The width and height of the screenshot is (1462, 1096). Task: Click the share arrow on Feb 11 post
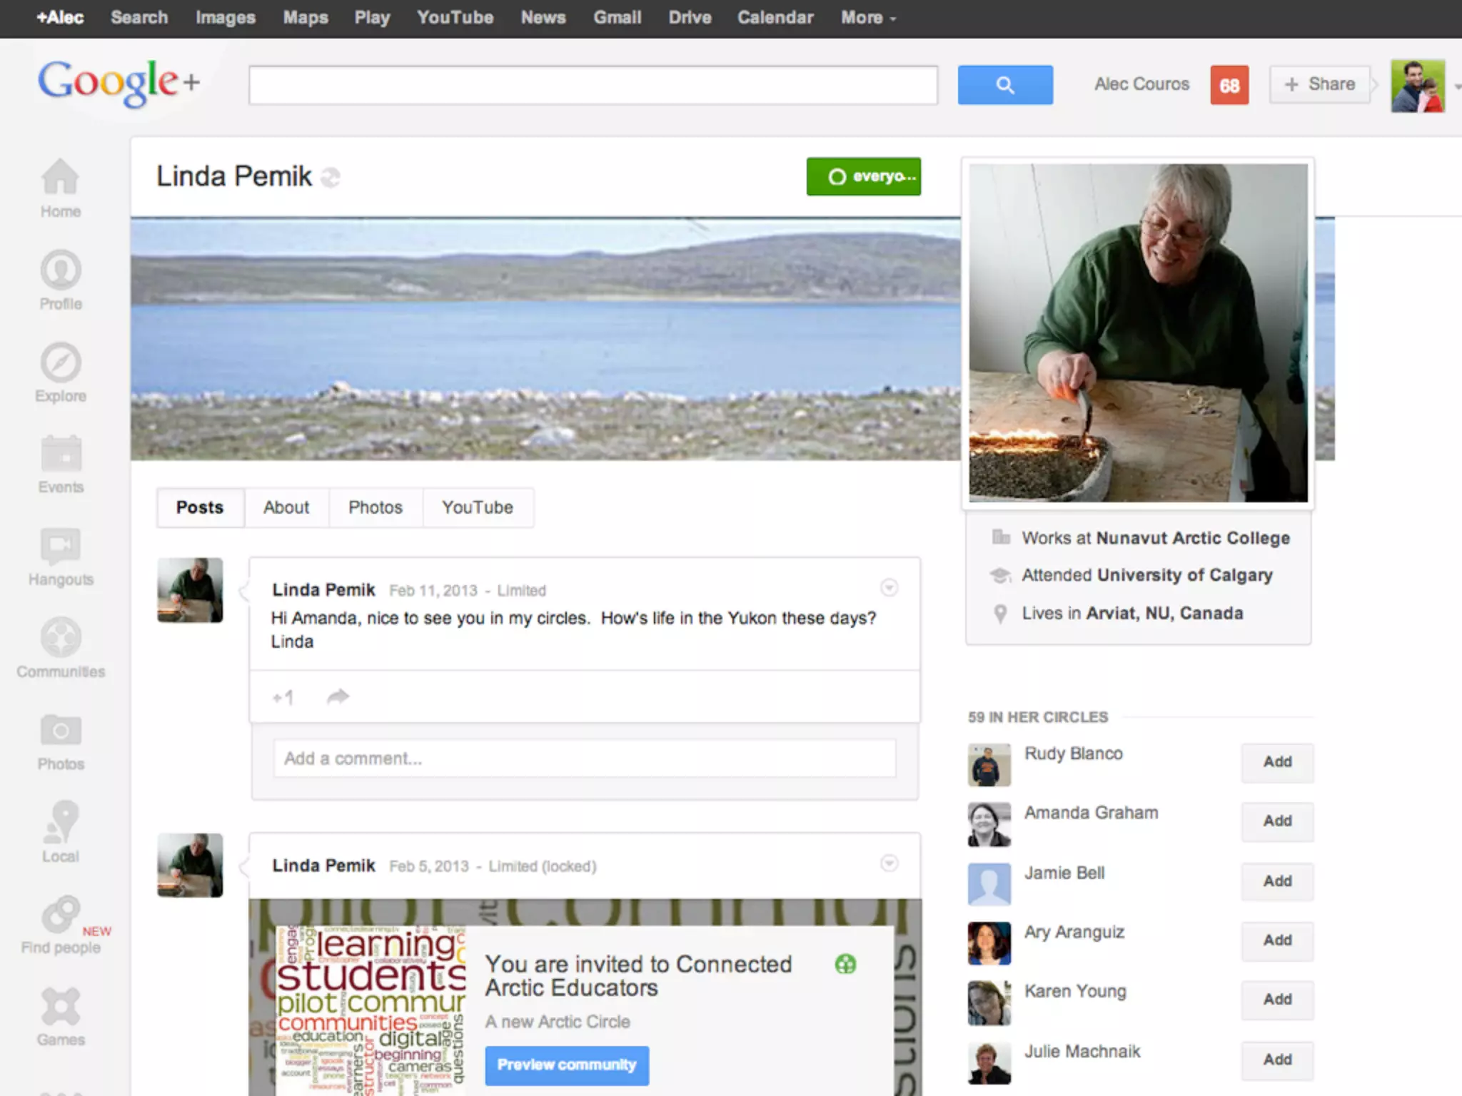click(x=338, y=696)
